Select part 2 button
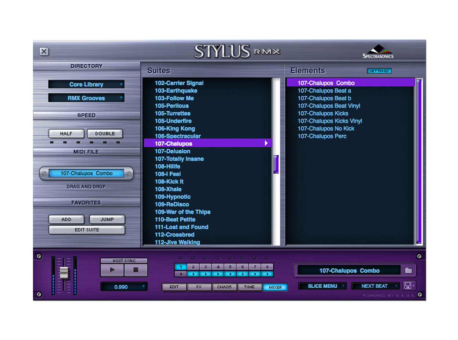This screenshot has width=458, height=340. click(193, 267)
